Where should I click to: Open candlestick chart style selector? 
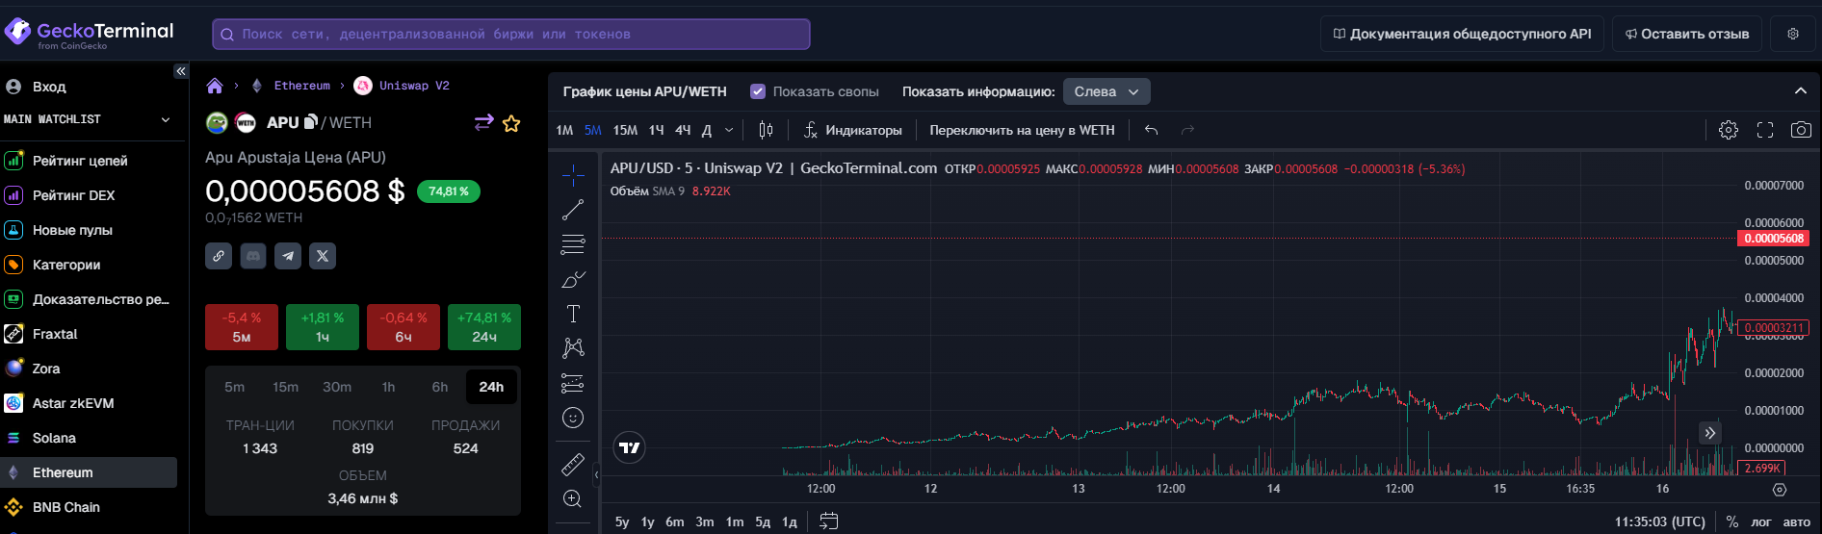766,130
